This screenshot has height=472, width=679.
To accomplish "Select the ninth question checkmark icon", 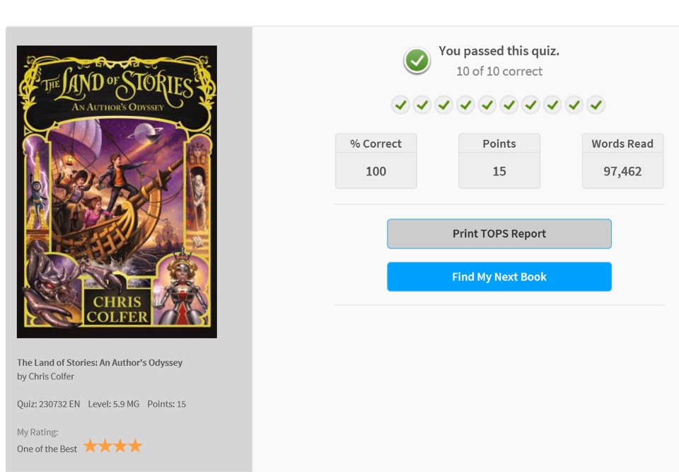I will click(574, 105).
